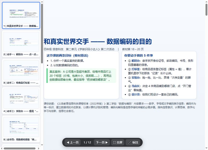Advance to next slide with 下一页
208x150 pixels.
102,142
